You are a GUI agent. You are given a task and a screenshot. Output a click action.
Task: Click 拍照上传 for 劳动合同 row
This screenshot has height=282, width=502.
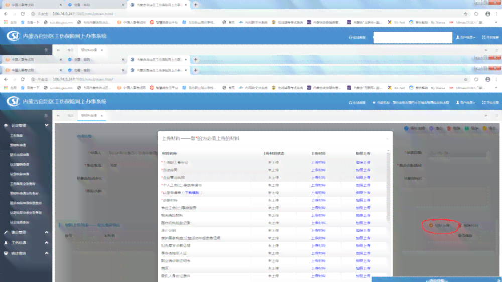pyautogui.click(x=363, y=170)
